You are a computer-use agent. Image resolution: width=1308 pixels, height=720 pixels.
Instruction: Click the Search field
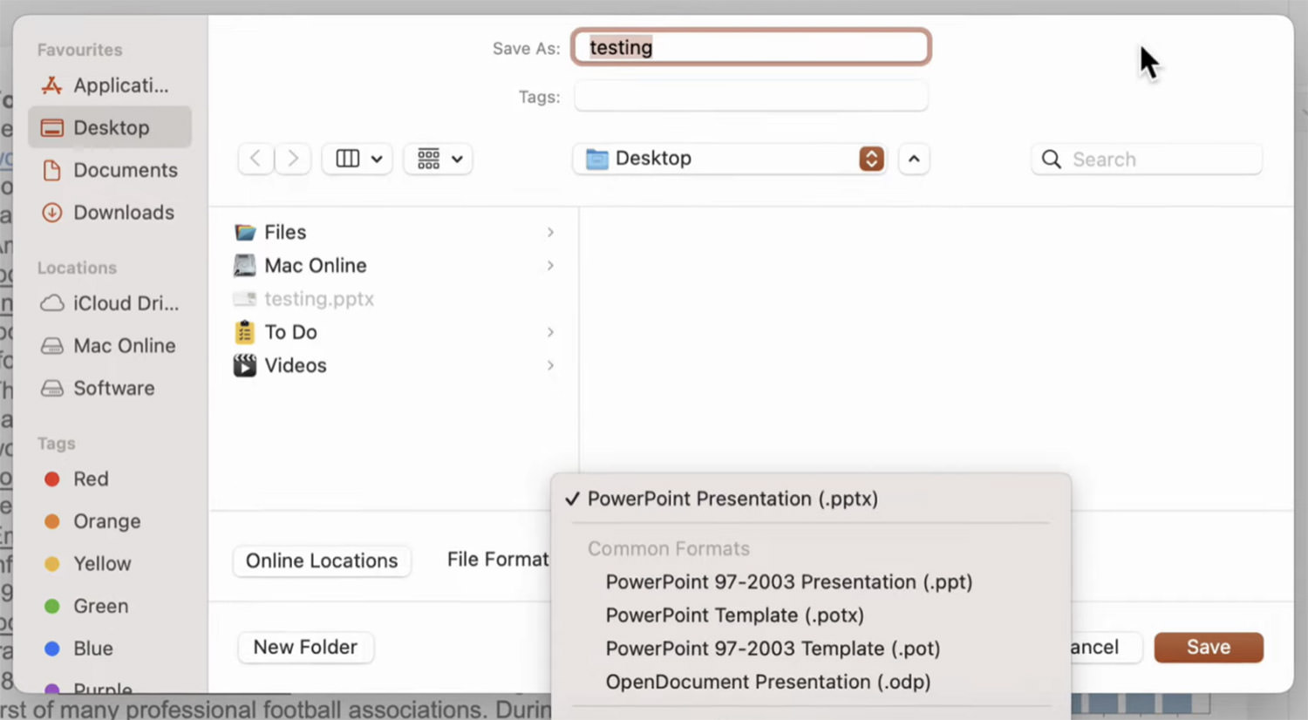click(1147, 160)
